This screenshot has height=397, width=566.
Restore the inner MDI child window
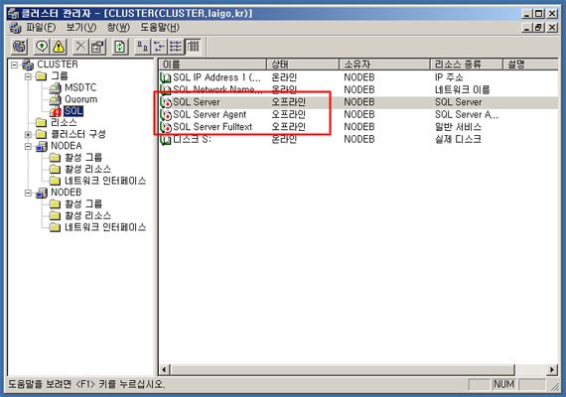tap(539, 28)
